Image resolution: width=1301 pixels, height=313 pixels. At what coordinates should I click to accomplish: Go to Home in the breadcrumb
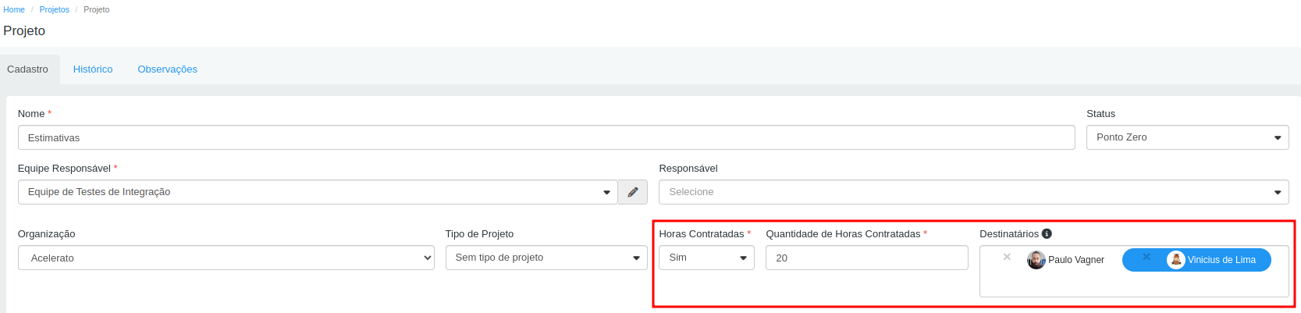[14, 9]
